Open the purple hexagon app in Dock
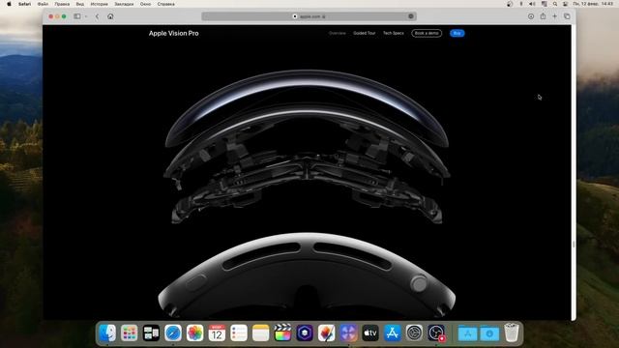 pyautogui.click(x=305, y=333)
